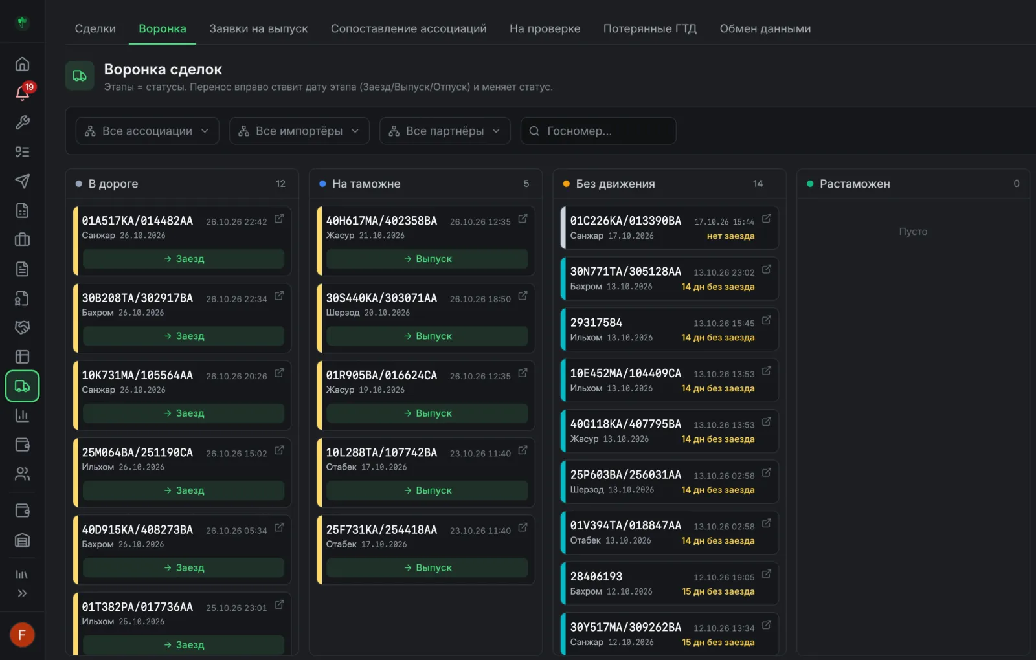Open the checklist tasks icon

click(22, 152)
